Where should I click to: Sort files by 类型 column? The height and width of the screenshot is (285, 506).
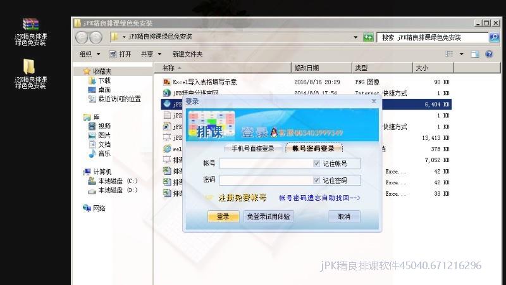point(382,68)
